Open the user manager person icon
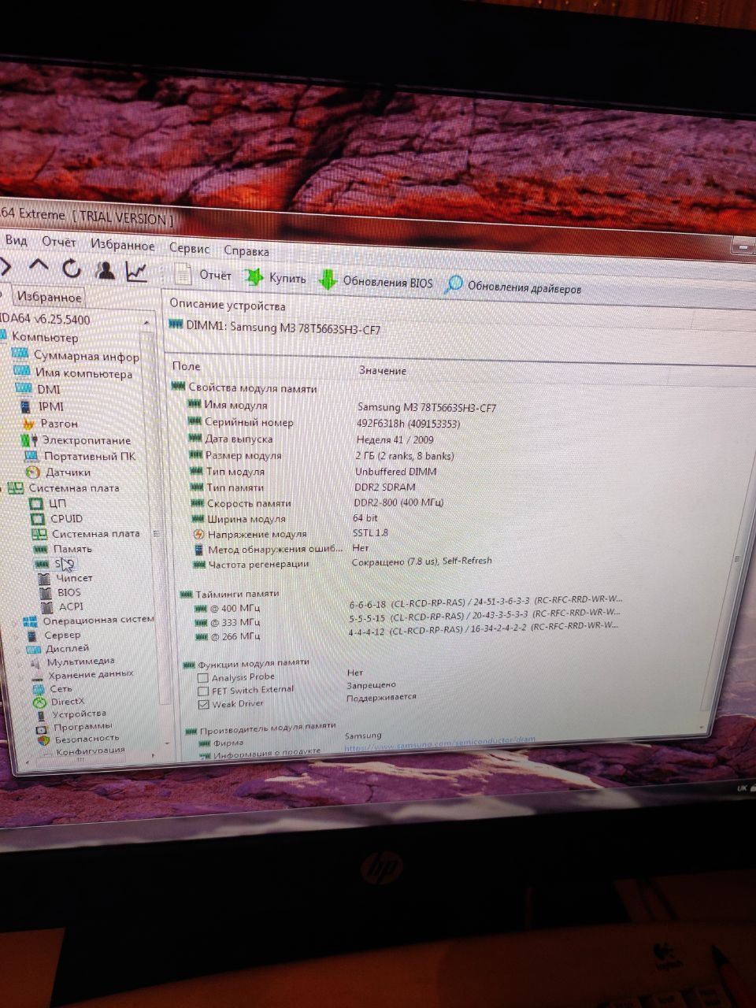Image resolution: width=756 pixels, height=1008 pixels. click(105, 270)
